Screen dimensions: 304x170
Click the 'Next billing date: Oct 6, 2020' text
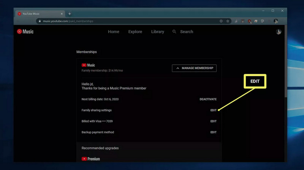click(100, 99)
